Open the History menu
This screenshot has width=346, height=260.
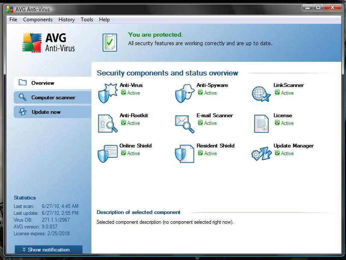point(67,20)
